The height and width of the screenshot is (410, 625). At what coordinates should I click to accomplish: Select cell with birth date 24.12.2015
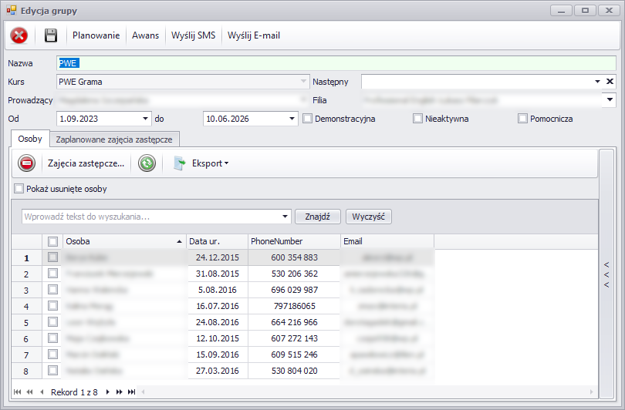(218, 257)
